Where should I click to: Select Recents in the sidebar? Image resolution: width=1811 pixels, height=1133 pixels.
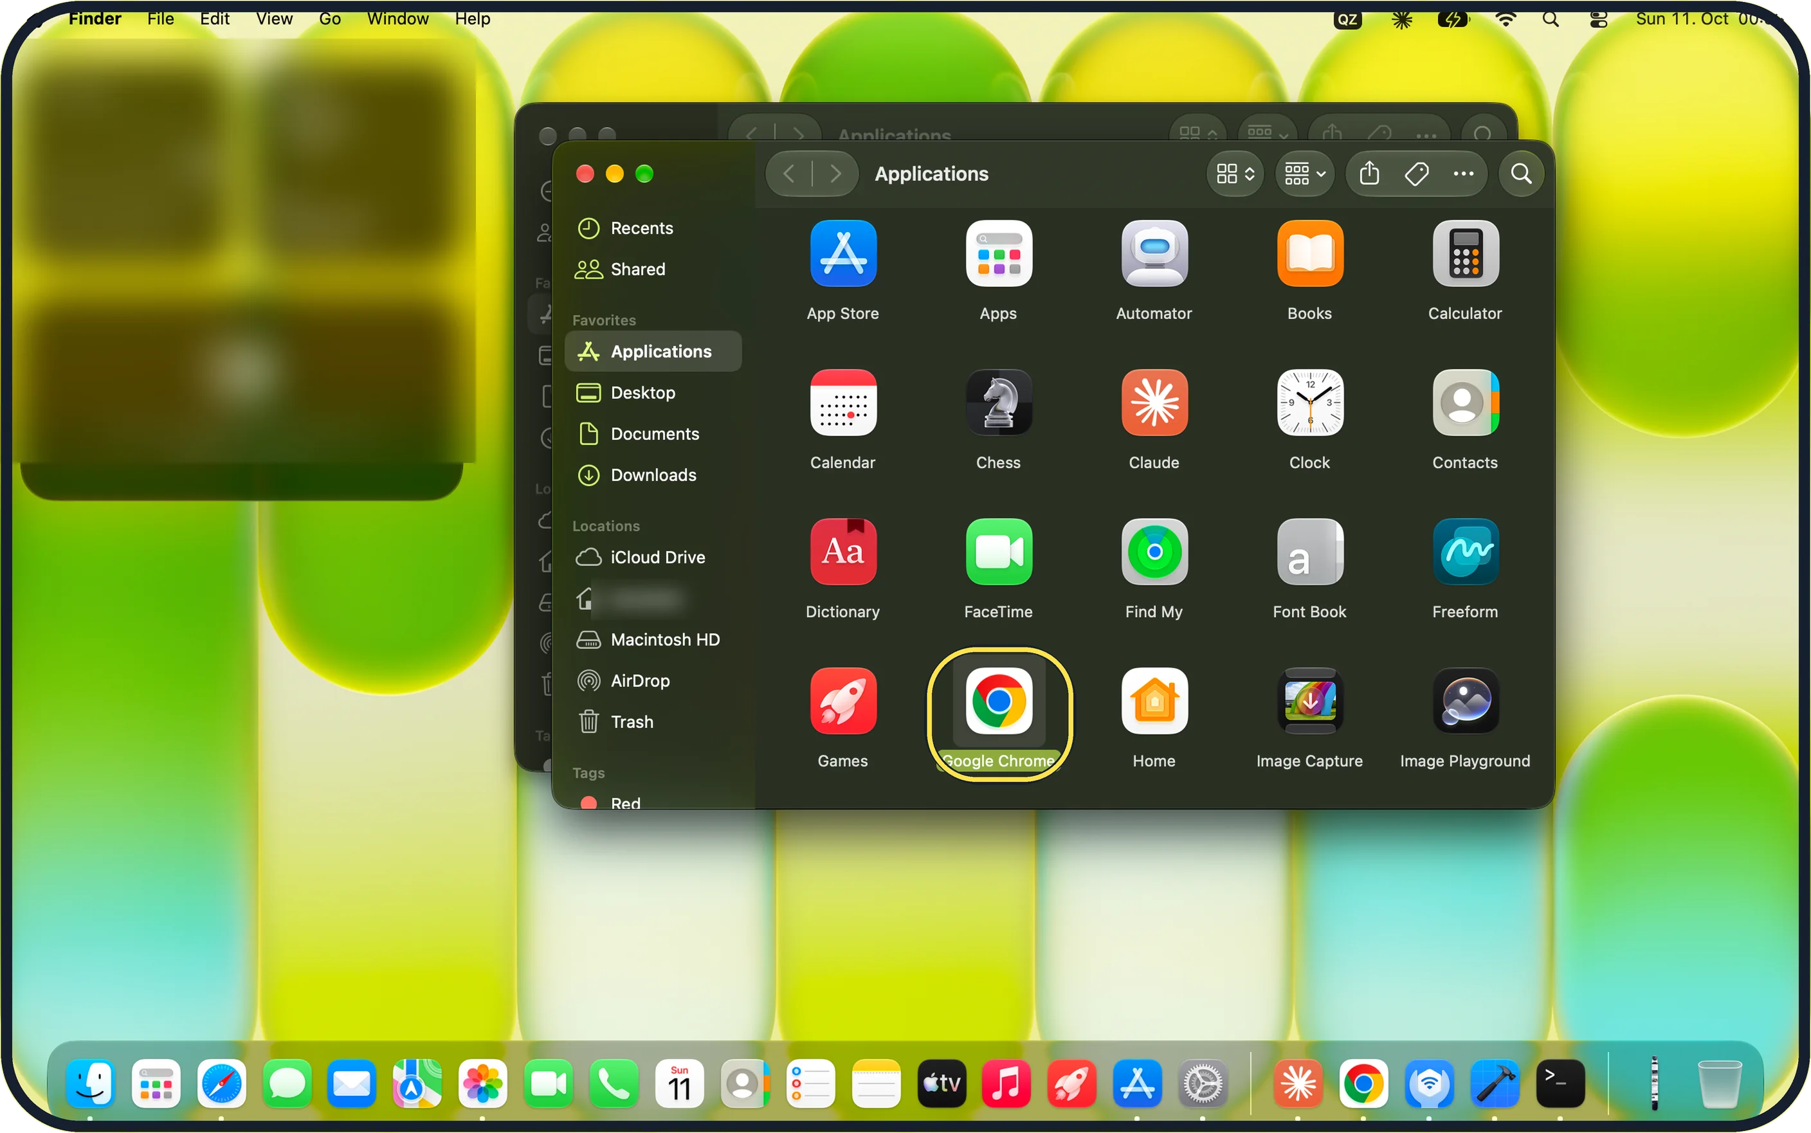click(653, 228)
